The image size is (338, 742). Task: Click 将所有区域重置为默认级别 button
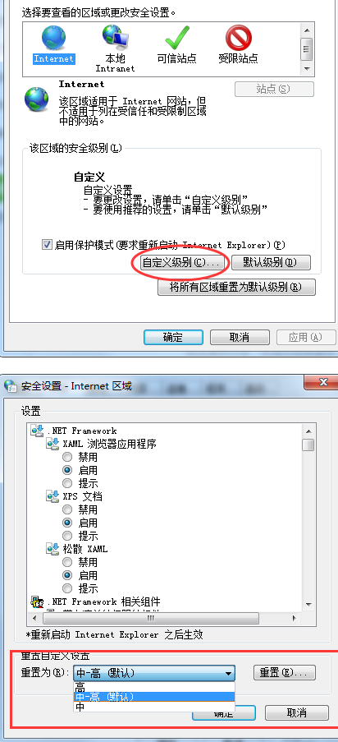(236, 288)
